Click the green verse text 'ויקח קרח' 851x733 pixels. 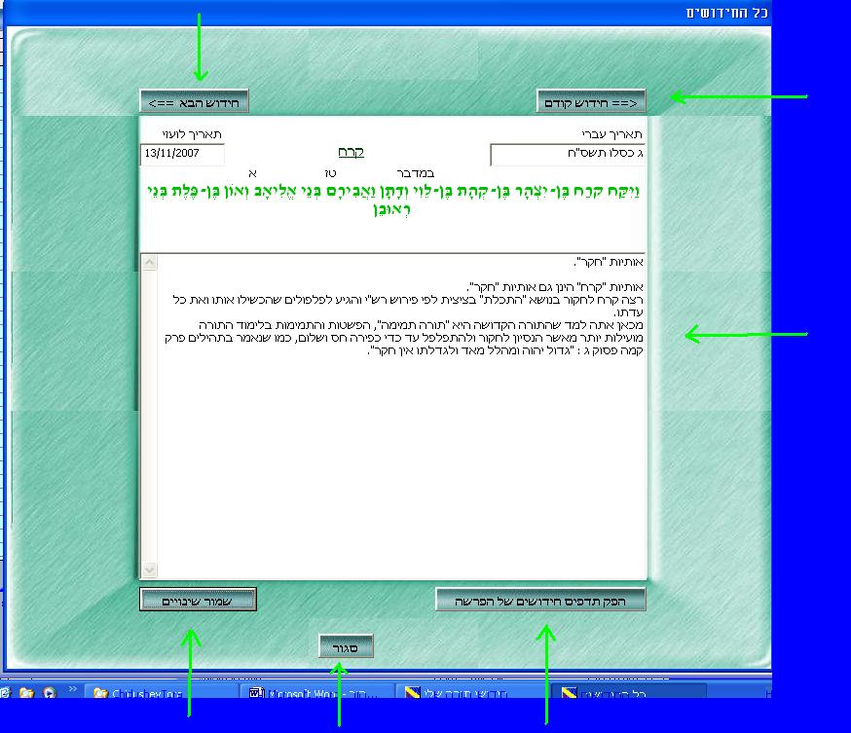point(393,200)
